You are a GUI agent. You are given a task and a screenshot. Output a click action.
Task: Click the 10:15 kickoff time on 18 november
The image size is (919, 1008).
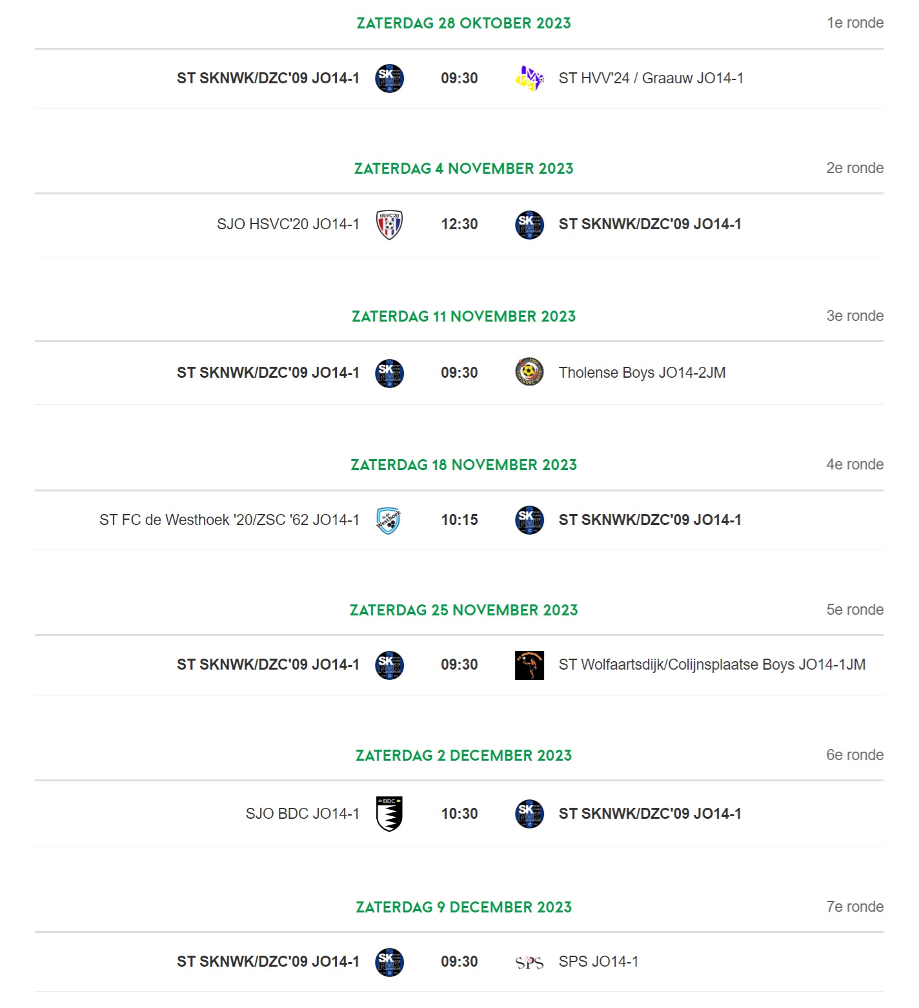click(459, 520)
